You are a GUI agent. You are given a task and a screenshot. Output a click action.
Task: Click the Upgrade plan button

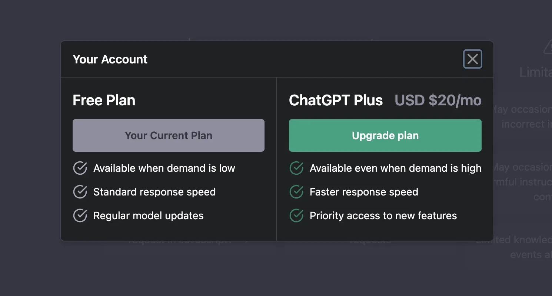coord(385,135)
